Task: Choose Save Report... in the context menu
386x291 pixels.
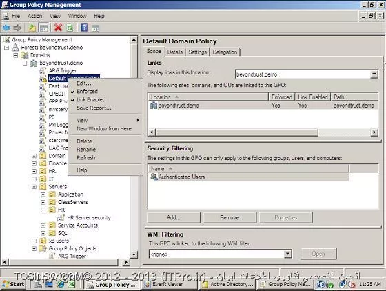Action: pyautogui.click(x=94, y=108)
